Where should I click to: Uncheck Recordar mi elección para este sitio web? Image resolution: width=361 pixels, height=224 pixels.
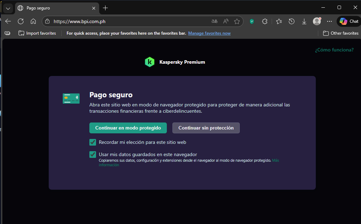click(x=93, y=142)
